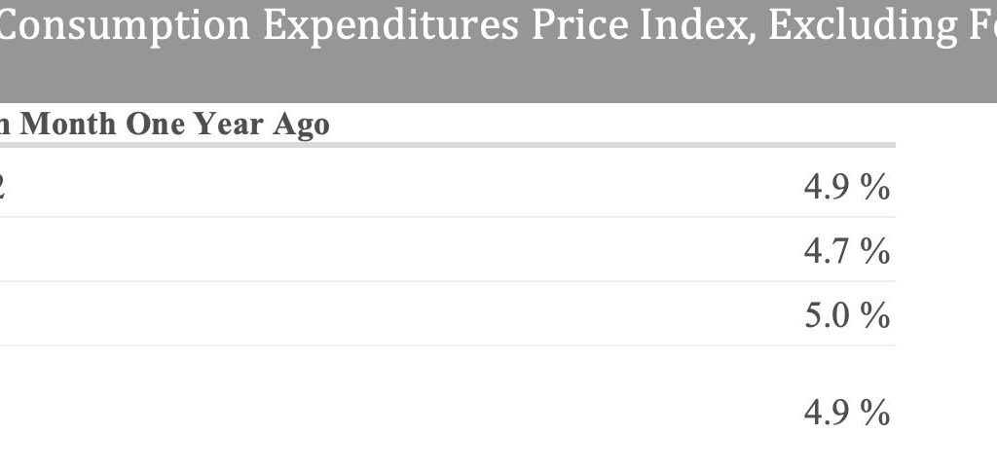The height and width of the screenshot is (471, 997).
Task: Click the word "Index," in the heading
Action: point(697,25)
